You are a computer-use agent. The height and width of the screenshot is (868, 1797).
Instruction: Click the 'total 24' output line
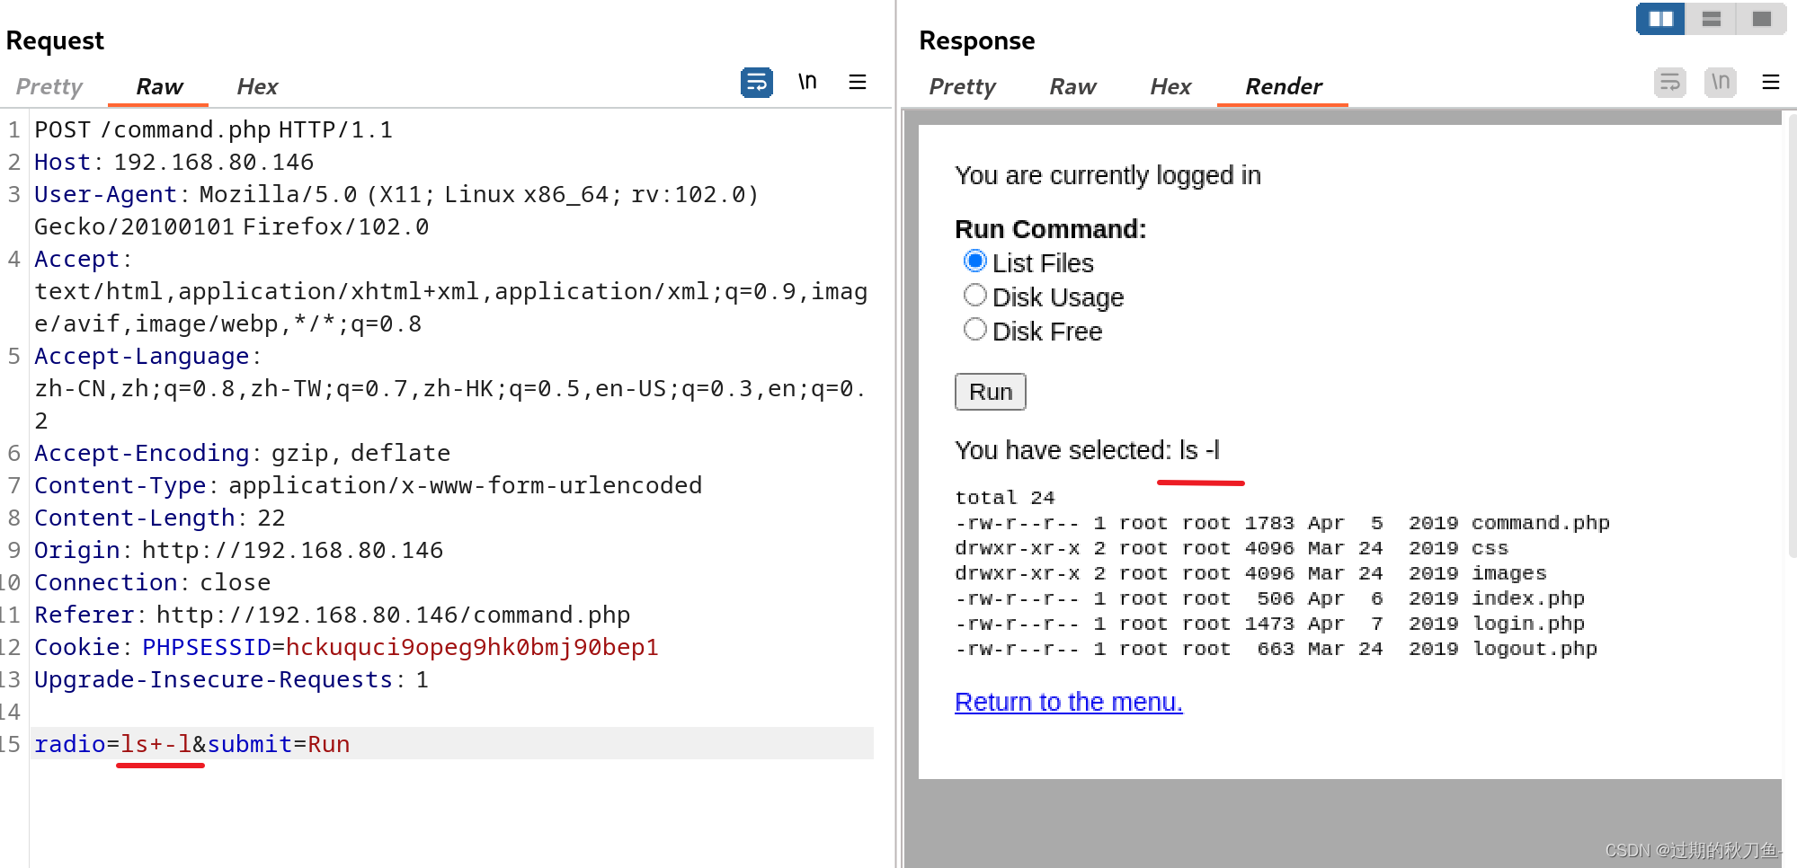pyautogui.click(x=1005, y=498)
